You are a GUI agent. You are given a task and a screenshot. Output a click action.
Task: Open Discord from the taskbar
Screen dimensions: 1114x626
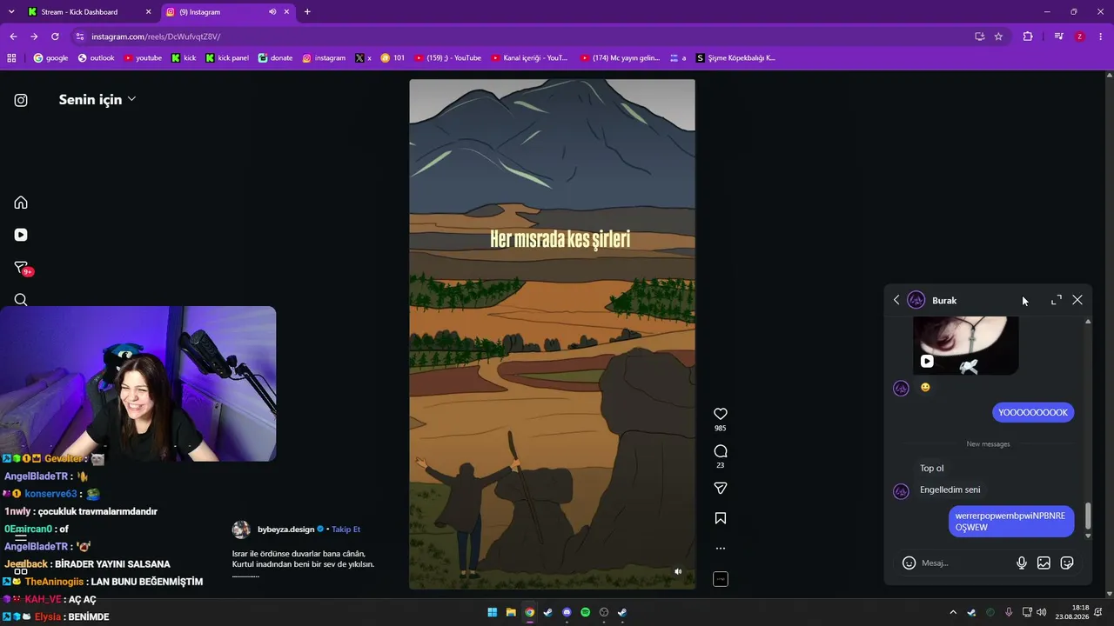pyautogui.click(x=567, y=612)
